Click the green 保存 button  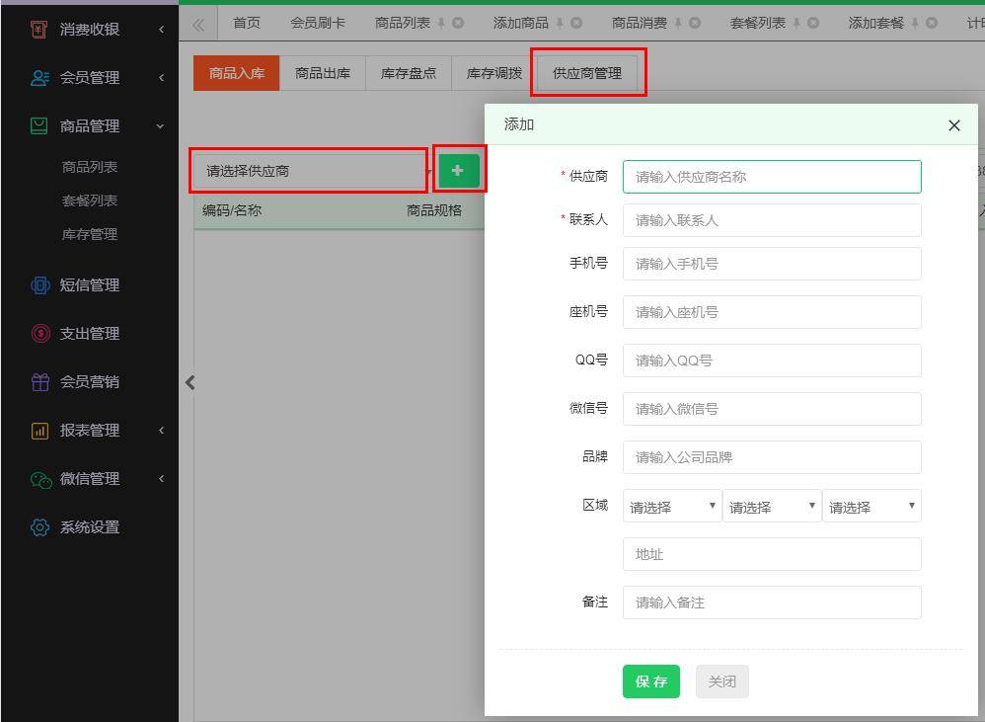click(x=651, y=682)
